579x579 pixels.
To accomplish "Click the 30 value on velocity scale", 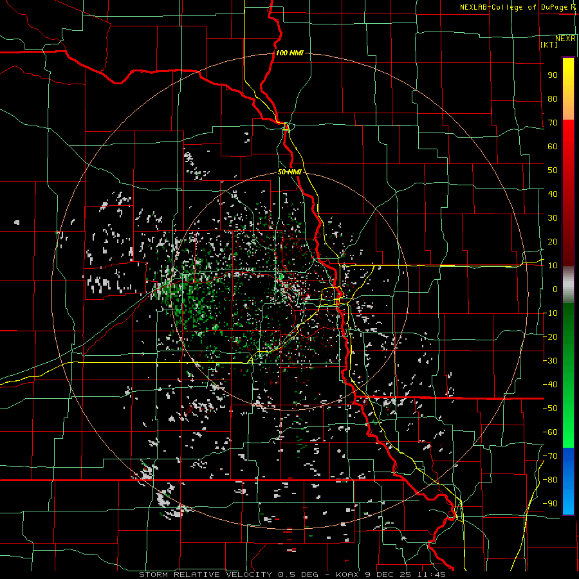I will click(553, 218).
